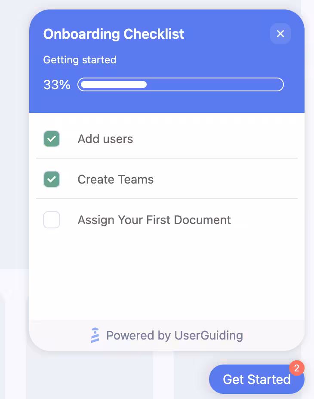Click the UserGuiding lighthouse icon
The width and height of the screenshot is (314, 399).
click(95, 335)
